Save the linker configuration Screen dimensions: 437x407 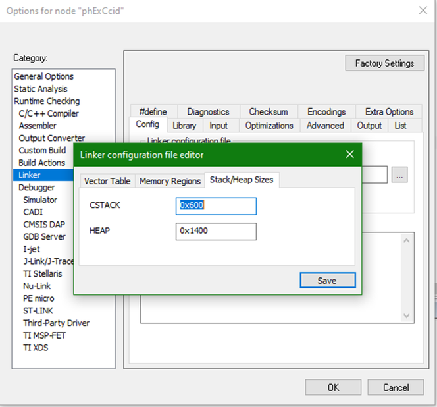[x=328, y=280]
